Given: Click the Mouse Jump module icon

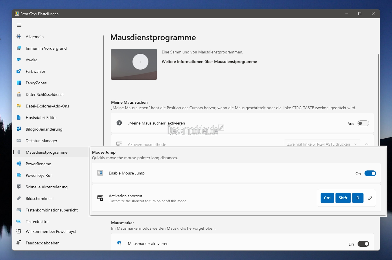Looking at the screenshot, I should (100, 173).
